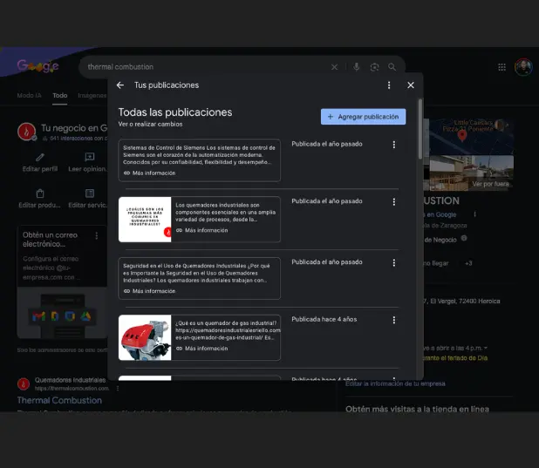
Task: Start voice search with microphone icon
Action: coord(357,67)
